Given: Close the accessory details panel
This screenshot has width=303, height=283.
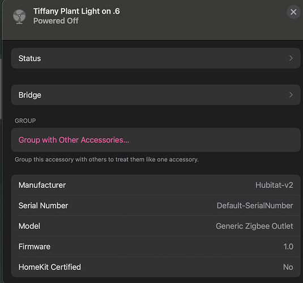Looking at the screenshot, I should point(293,12).
